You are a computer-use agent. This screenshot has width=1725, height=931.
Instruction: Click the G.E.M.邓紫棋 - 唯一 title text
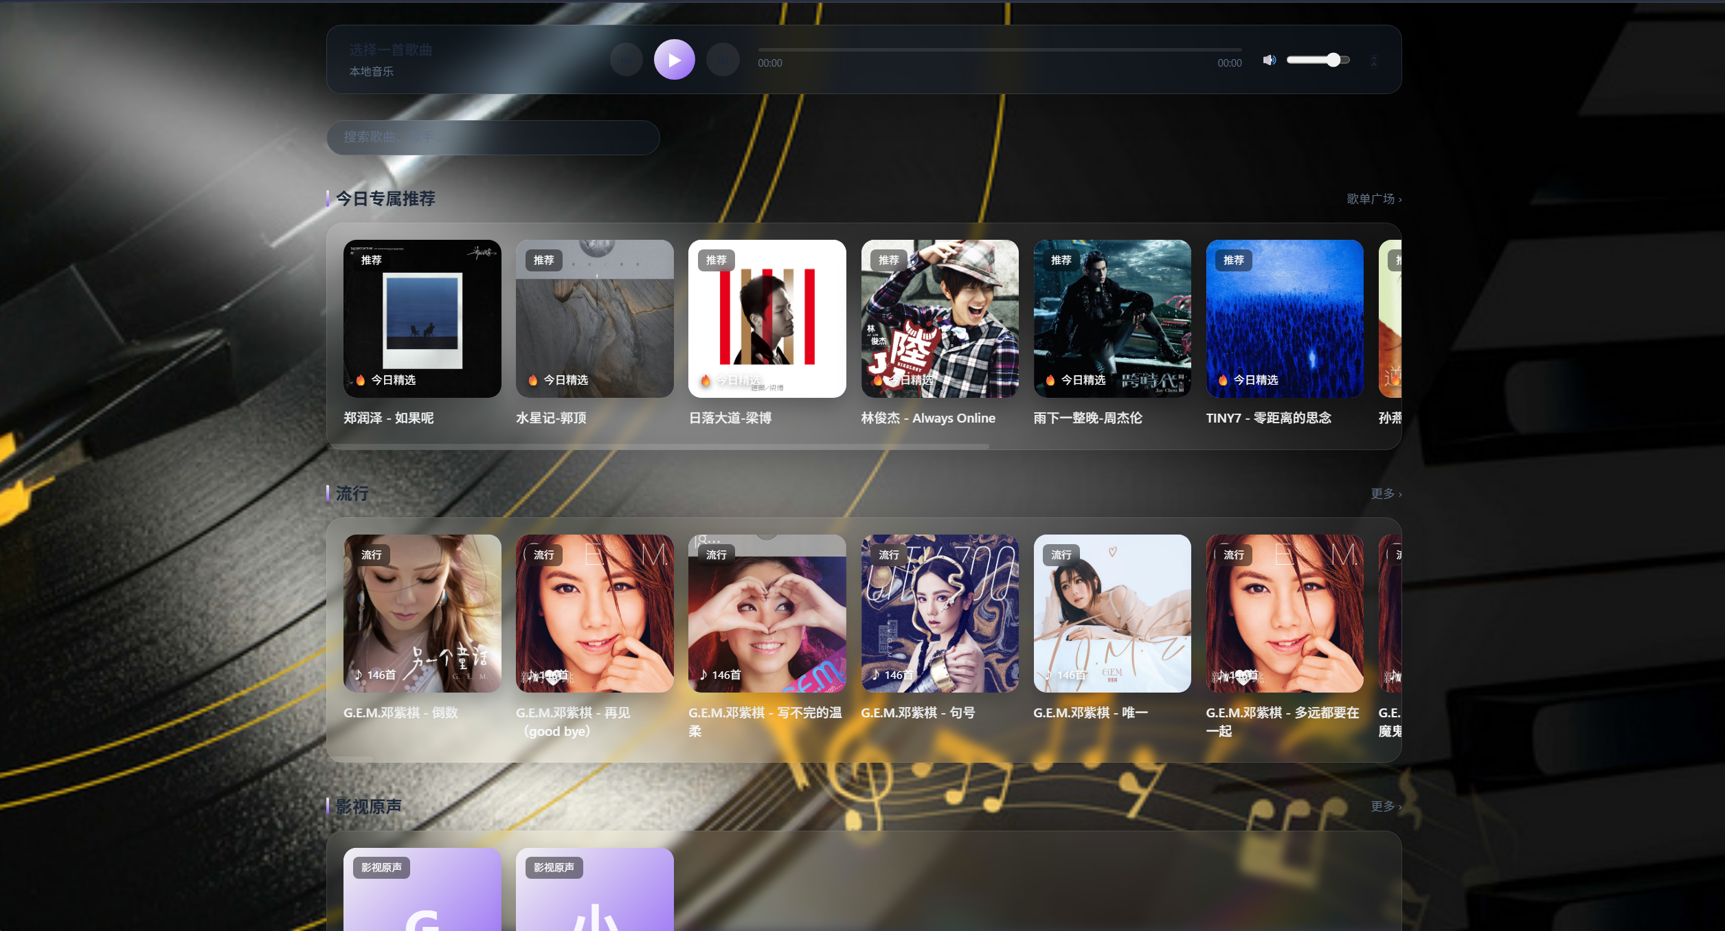[x=1091, y=713]
